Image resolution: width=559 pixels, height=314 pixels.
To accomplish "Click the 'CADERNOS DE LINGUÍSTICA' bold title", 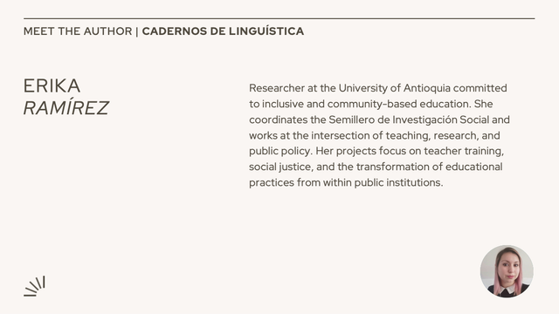I will pos(223,31).
